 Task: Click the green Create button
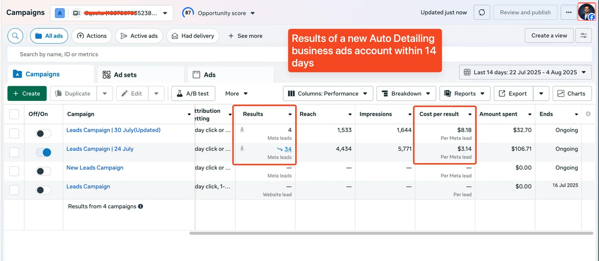pyautogui.click(x=27, y=94)
